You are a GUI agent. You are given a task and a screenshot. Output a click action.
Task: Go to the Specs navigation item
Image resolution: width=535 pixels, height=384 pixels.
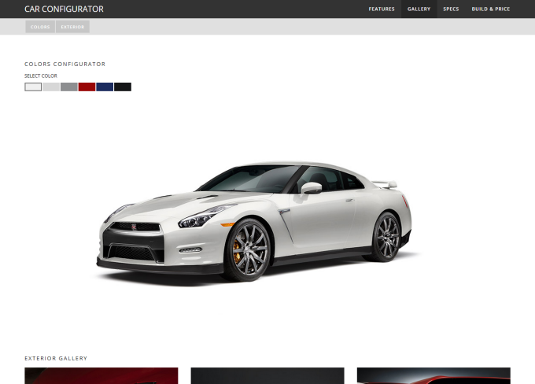pos(451,9)
